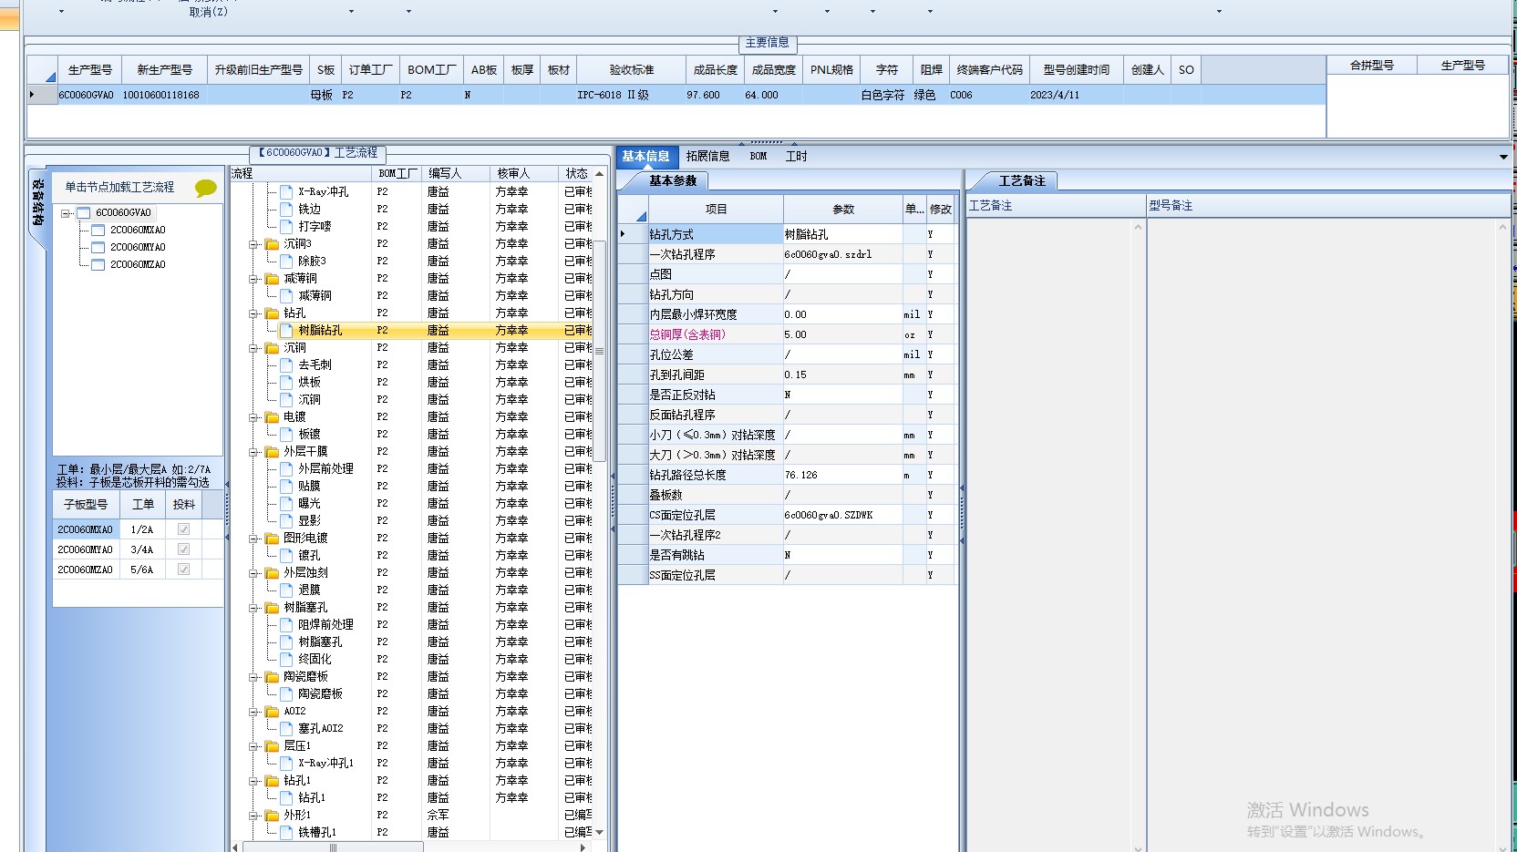Click document icon of 板镀 step
The height and width of the screenshot is (852, 1517).
(286, 435)
